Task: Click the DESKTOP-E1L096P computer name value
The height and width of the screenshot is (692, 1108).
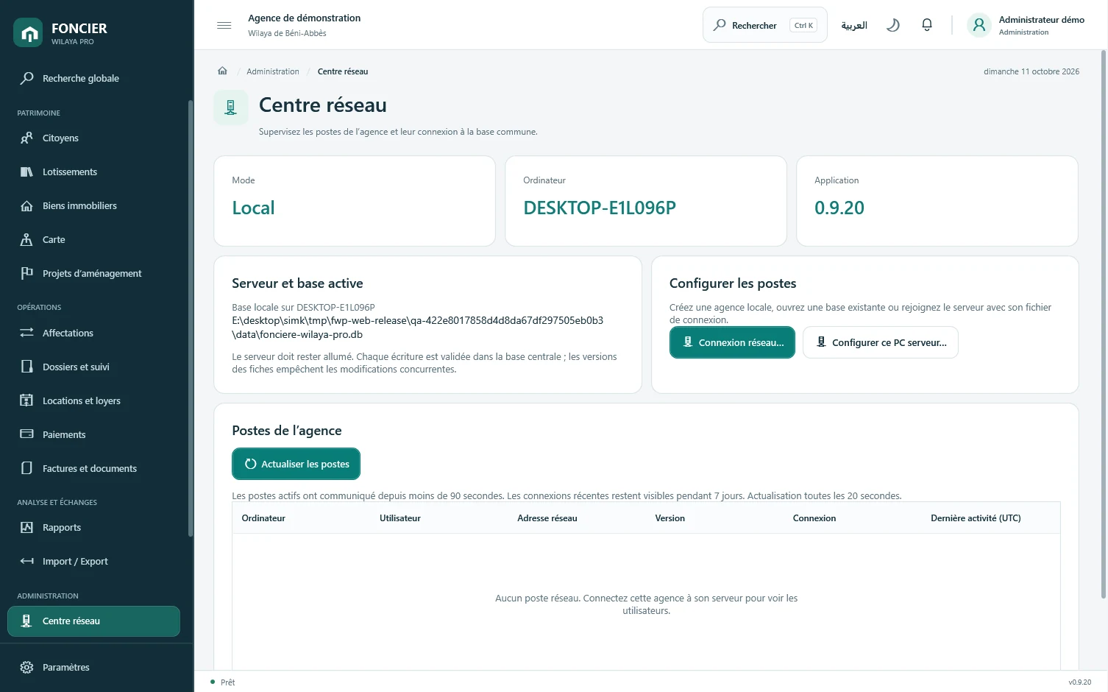Action: coord(600,208)
